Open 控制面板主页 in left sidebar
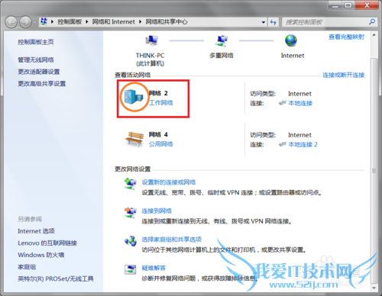 36,42
